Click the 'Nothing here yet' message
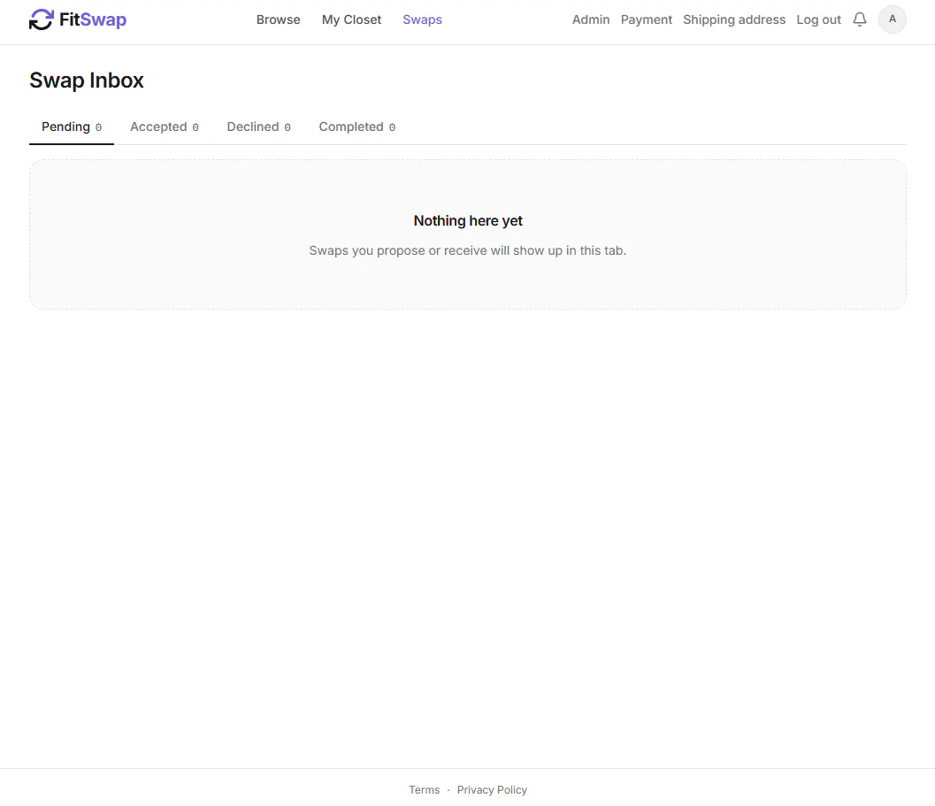The height and width of the screenshot is (806, 935). tap(468, 220)
